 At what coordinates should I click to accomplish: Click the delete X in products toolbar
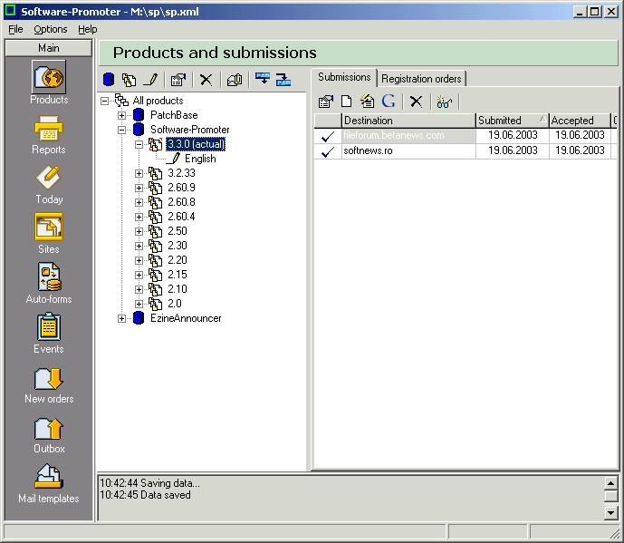(206, 80)
